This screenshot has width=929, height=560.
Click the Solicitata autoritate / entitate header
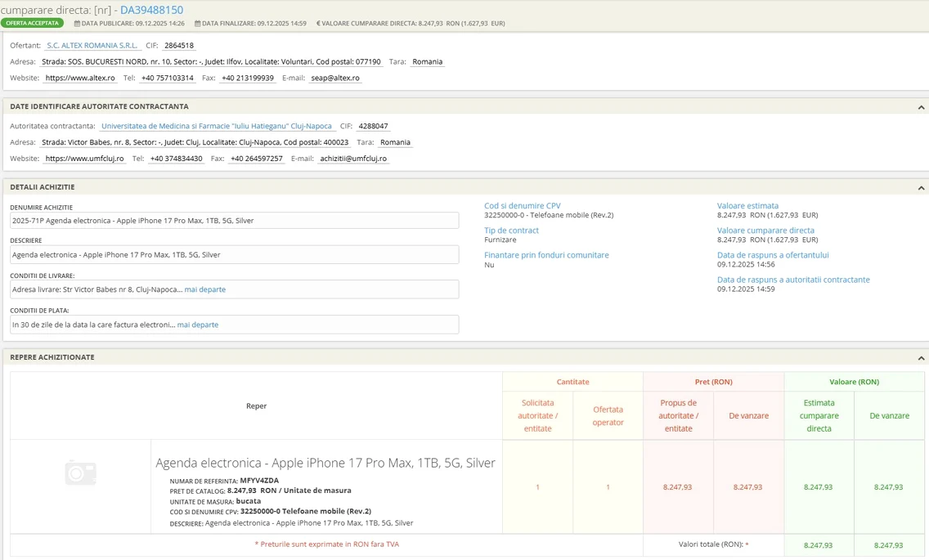(x=537, y=415)
